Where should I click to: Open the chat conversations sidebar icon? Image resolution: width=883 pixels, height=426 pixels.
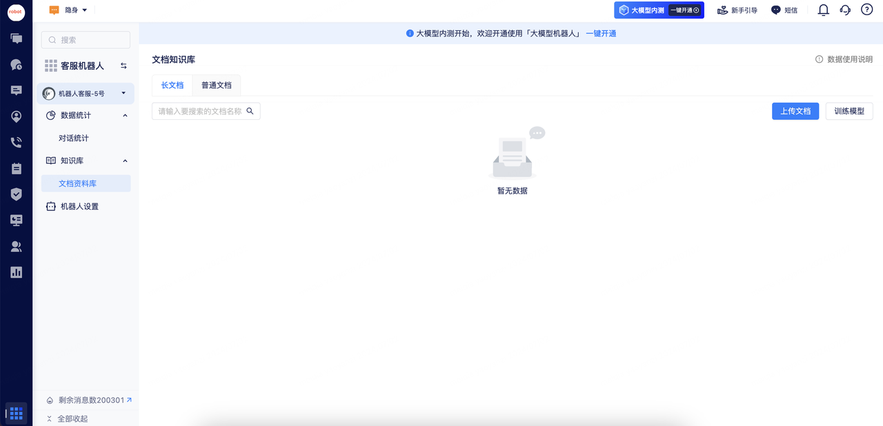click(x=16, y=39)
